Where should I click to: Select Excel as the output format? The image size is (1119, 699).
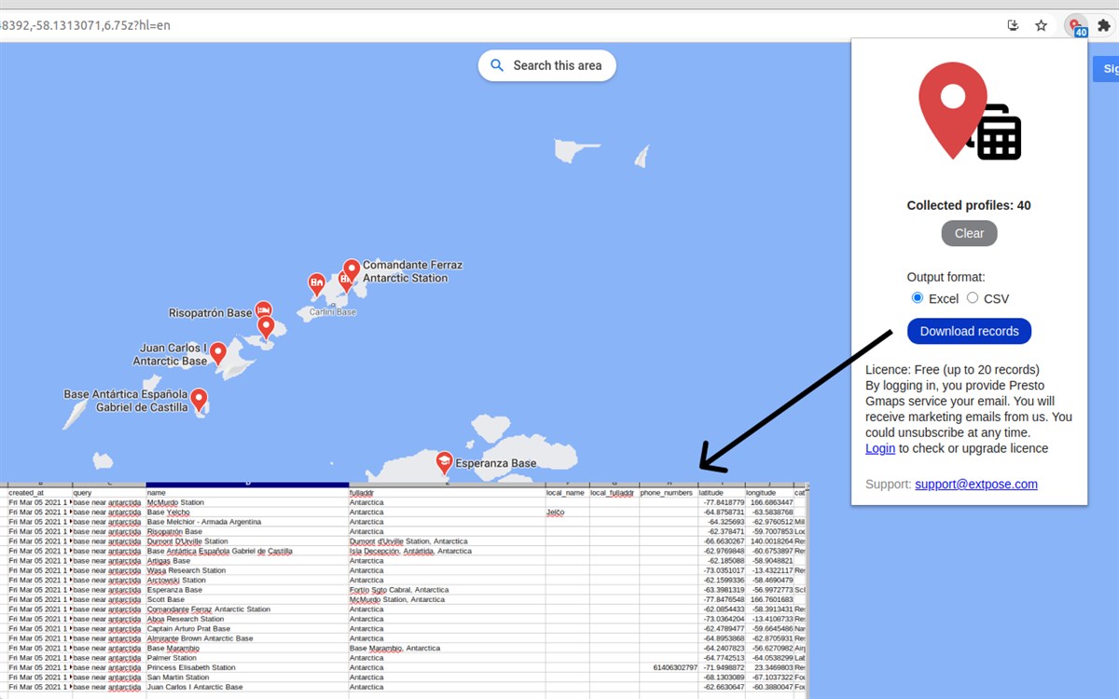coord(915,298)
